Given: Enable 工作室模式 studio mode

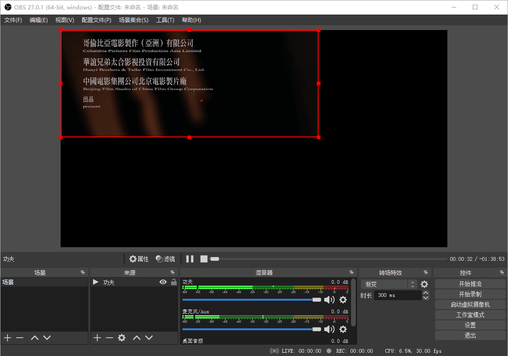Looking at the screenshot, I should pos(470,315).
